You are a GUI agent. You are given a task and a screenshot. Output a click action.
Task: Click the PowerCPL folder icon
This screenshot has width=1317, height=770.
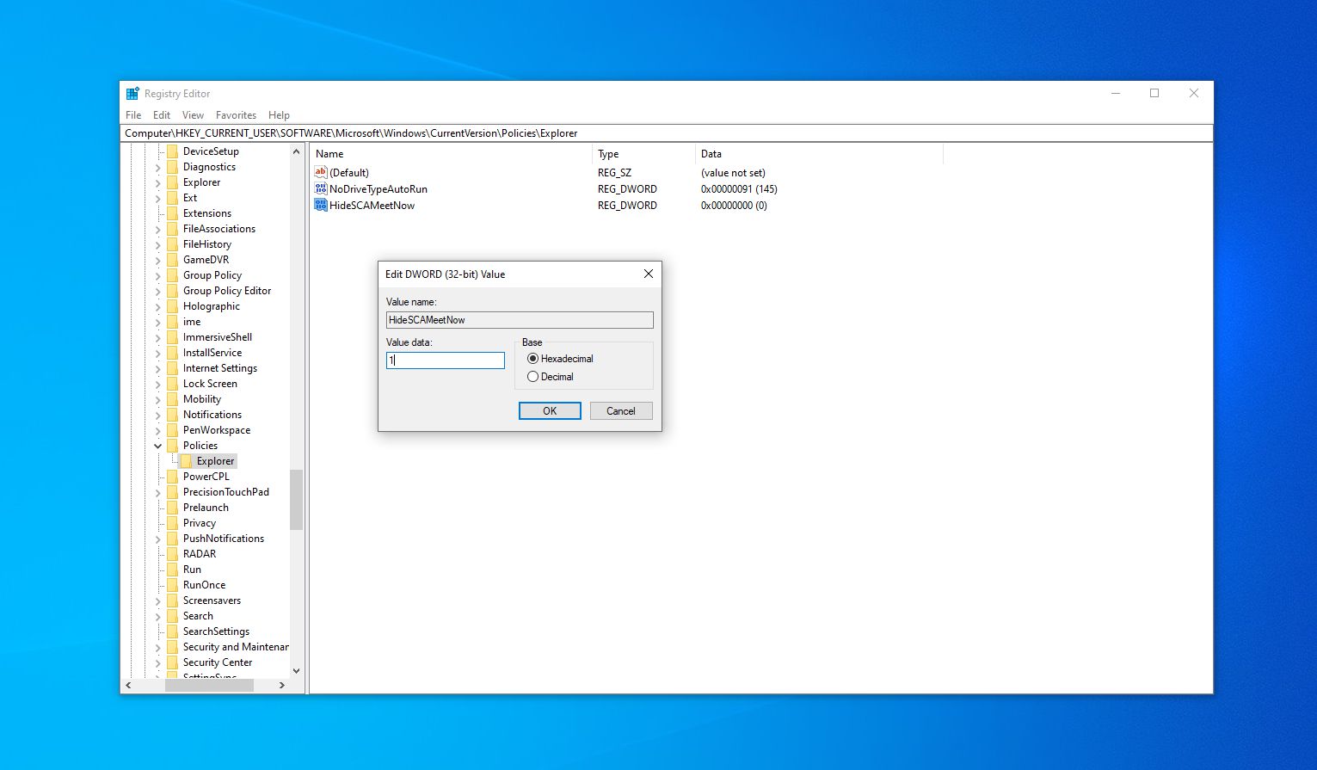coord(172,477)
